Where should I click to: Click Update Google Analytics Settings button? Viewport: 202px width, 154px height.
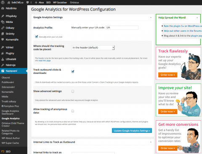pyautogui.click(x=132, y=130)
